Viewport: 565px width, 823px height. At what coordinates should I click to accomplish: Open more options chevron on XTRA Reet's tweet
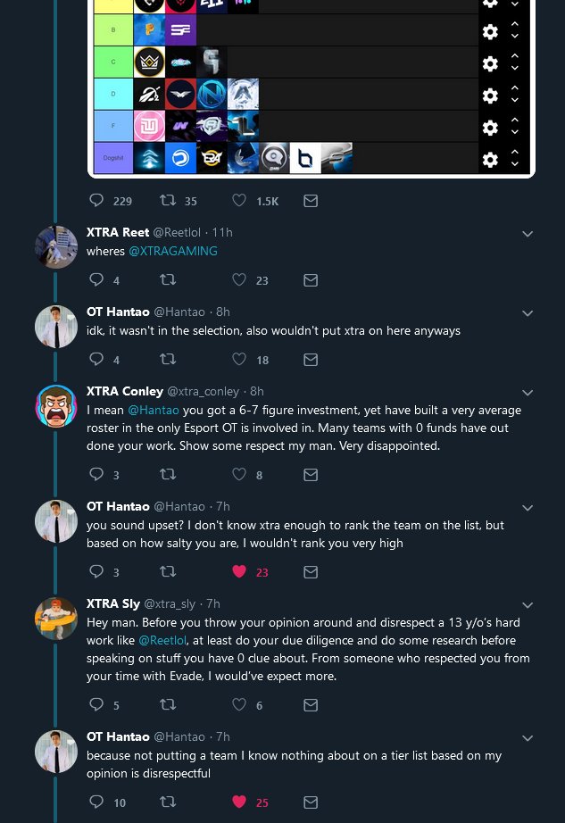coord(528,234)
